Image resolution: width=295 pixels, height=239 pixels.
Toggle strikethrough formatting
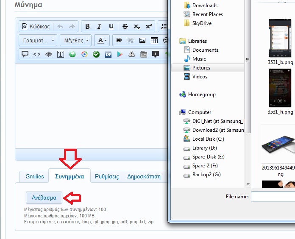[125, 26]
